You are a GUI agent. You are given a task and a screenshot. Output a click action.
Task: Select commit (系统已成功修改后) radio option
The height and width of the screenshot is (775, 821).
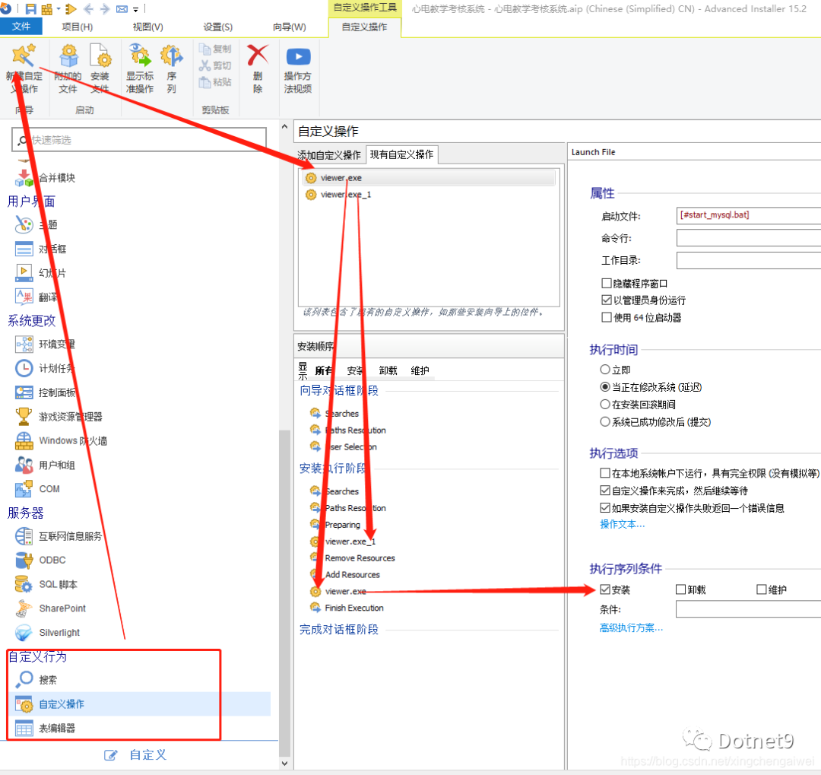(x=605, y=421)
